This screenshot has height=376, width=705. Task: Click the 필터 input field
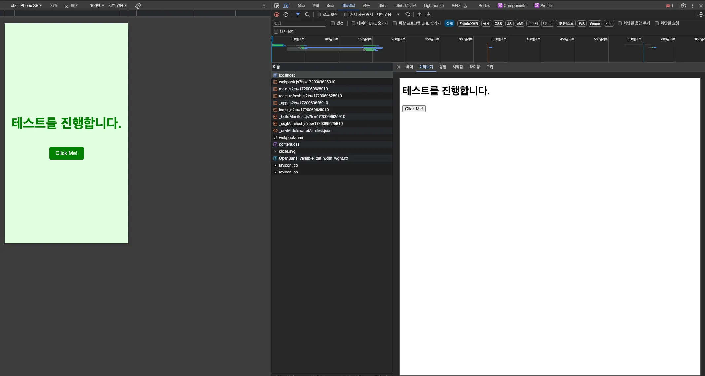299,23
